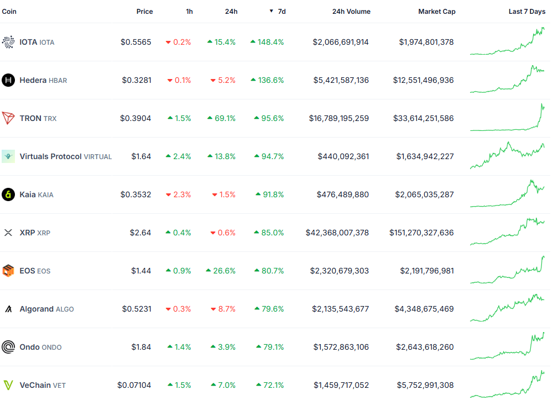Sort by the 7d column arrow

pyautogui.click(x=271, y=11)
